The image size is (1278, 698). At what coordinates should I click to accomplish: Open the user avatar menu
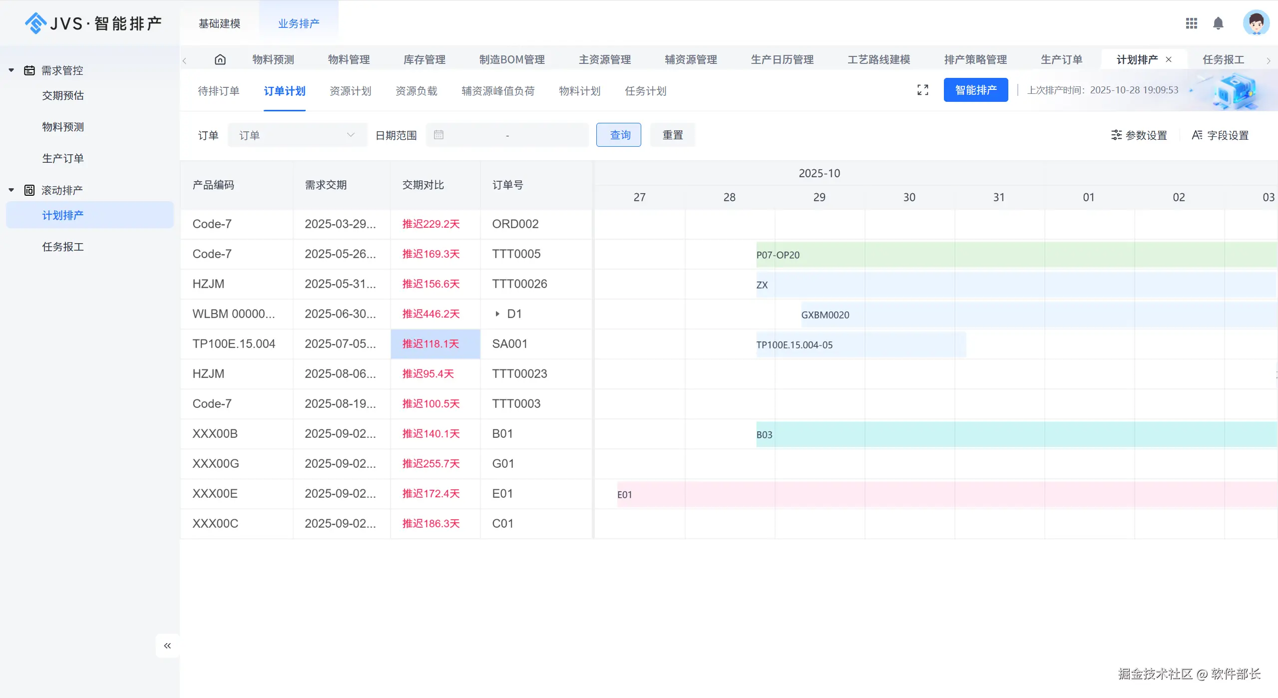(1256, 23)
